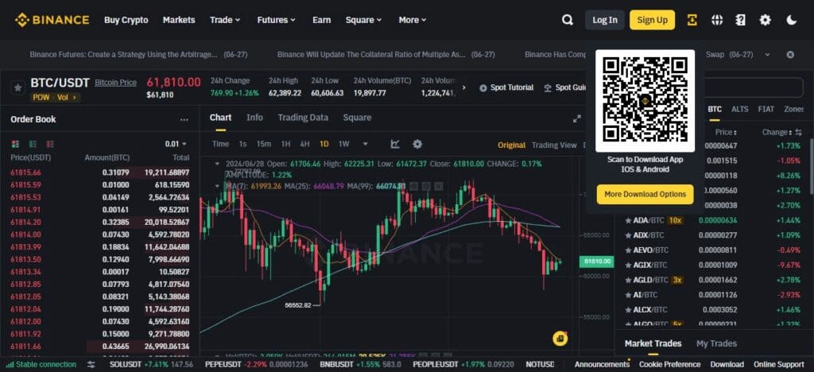The width and height of the screenshot is (814, 372).
Task: Expand more chart time intervals
Action: point(366,144)
